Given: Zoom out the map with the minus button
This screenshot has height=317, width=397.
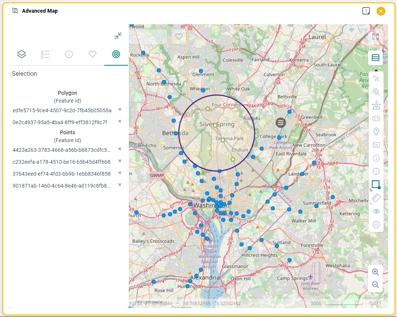Looking at the screenshot, I should point(375,285).
